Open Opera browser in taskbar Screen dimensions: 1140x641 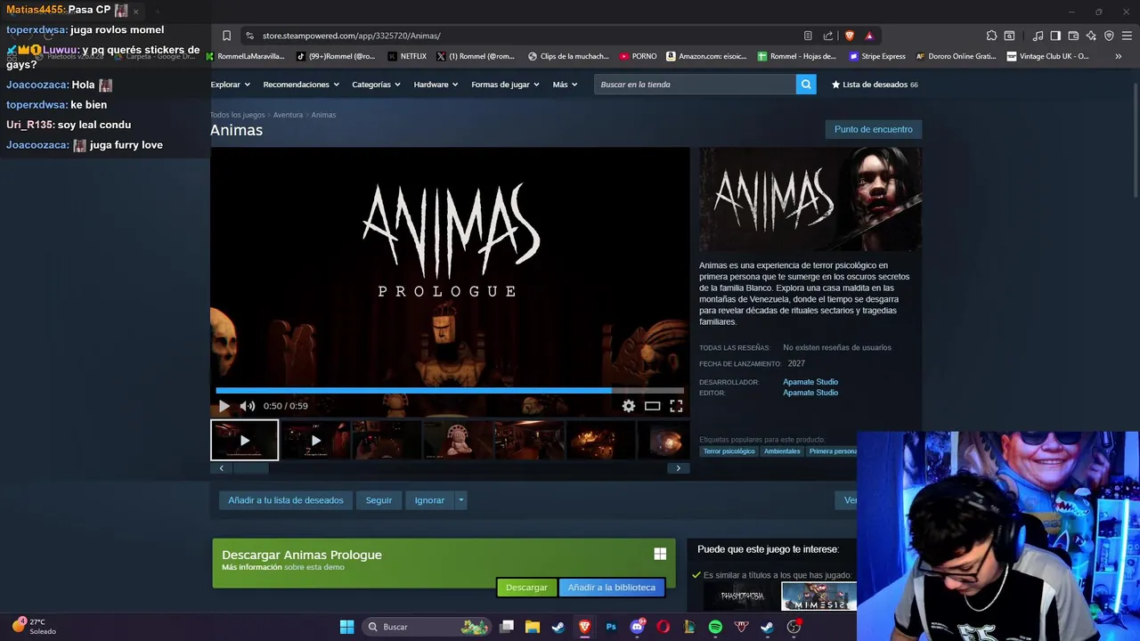[663, 627]
